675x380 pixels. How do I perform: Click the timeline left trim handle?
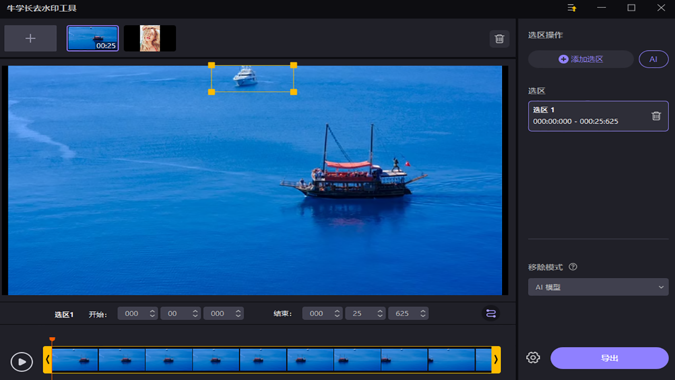(47, 360)
